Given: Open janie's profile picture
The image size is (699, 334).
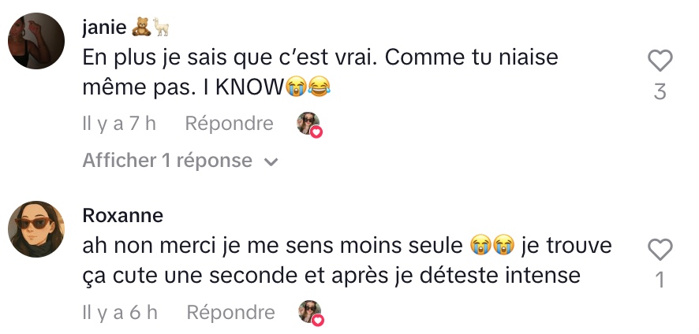Looking at the screenshot, I should tap(36, 42).
